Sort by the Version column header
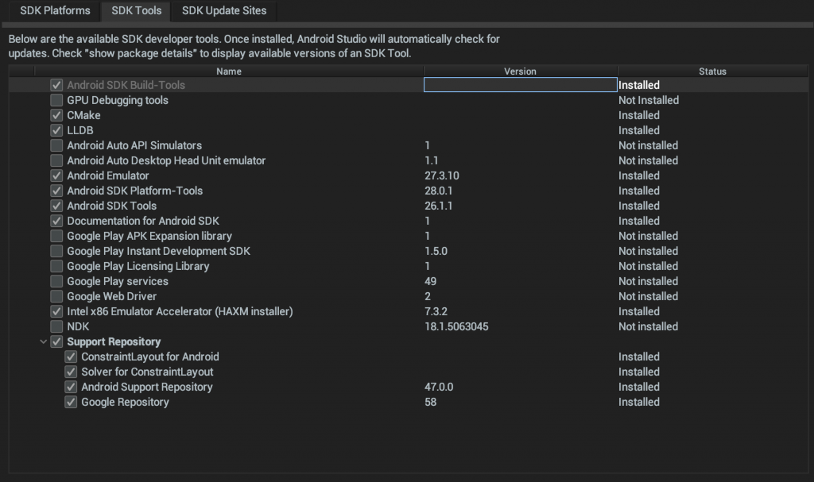The height and width of the screenshot is (482, 814). tap(520, 71)
